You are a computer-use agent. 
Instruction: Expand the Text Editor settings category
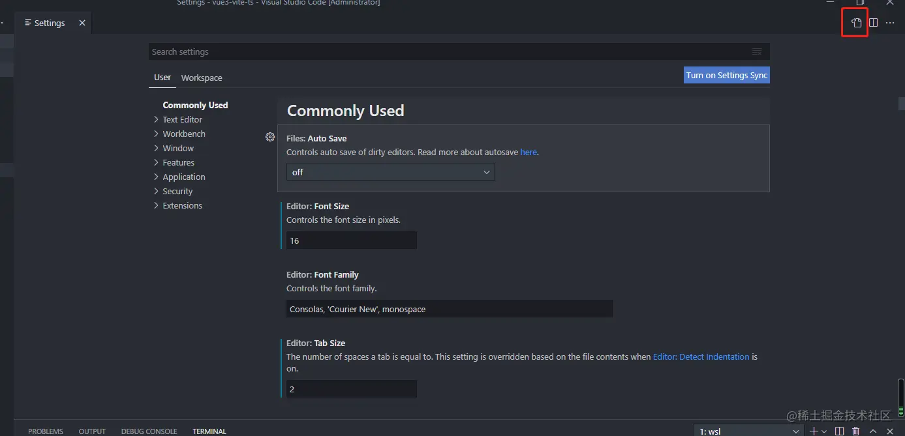[182, 119]
